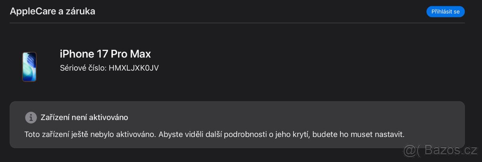The image size is (482, 162).
Task: Select the serial number HMXLJXK0JV
Action: [134, 68]
